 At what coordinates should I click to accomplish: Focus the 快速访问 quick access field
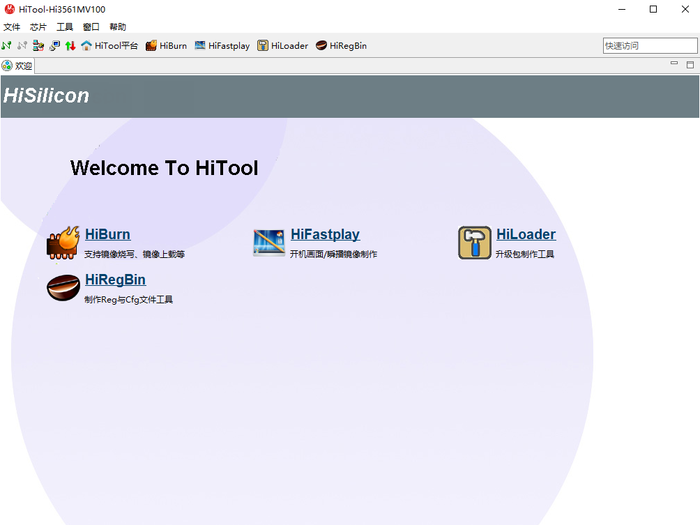[649, 45]
